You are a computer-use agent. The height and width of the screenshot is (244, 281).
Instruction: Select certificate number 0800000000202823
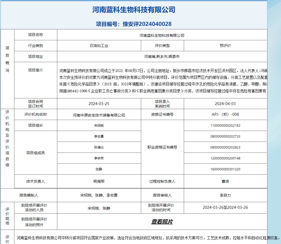point(225,147)
